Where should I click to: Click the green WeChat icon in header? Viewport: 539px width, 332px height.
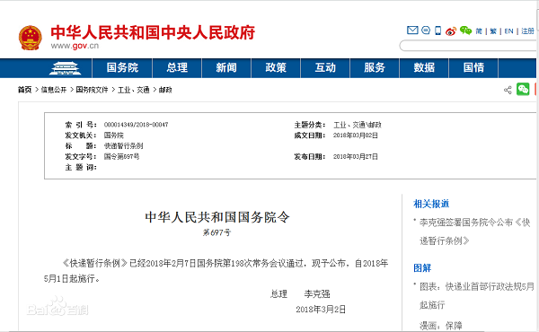465,31
